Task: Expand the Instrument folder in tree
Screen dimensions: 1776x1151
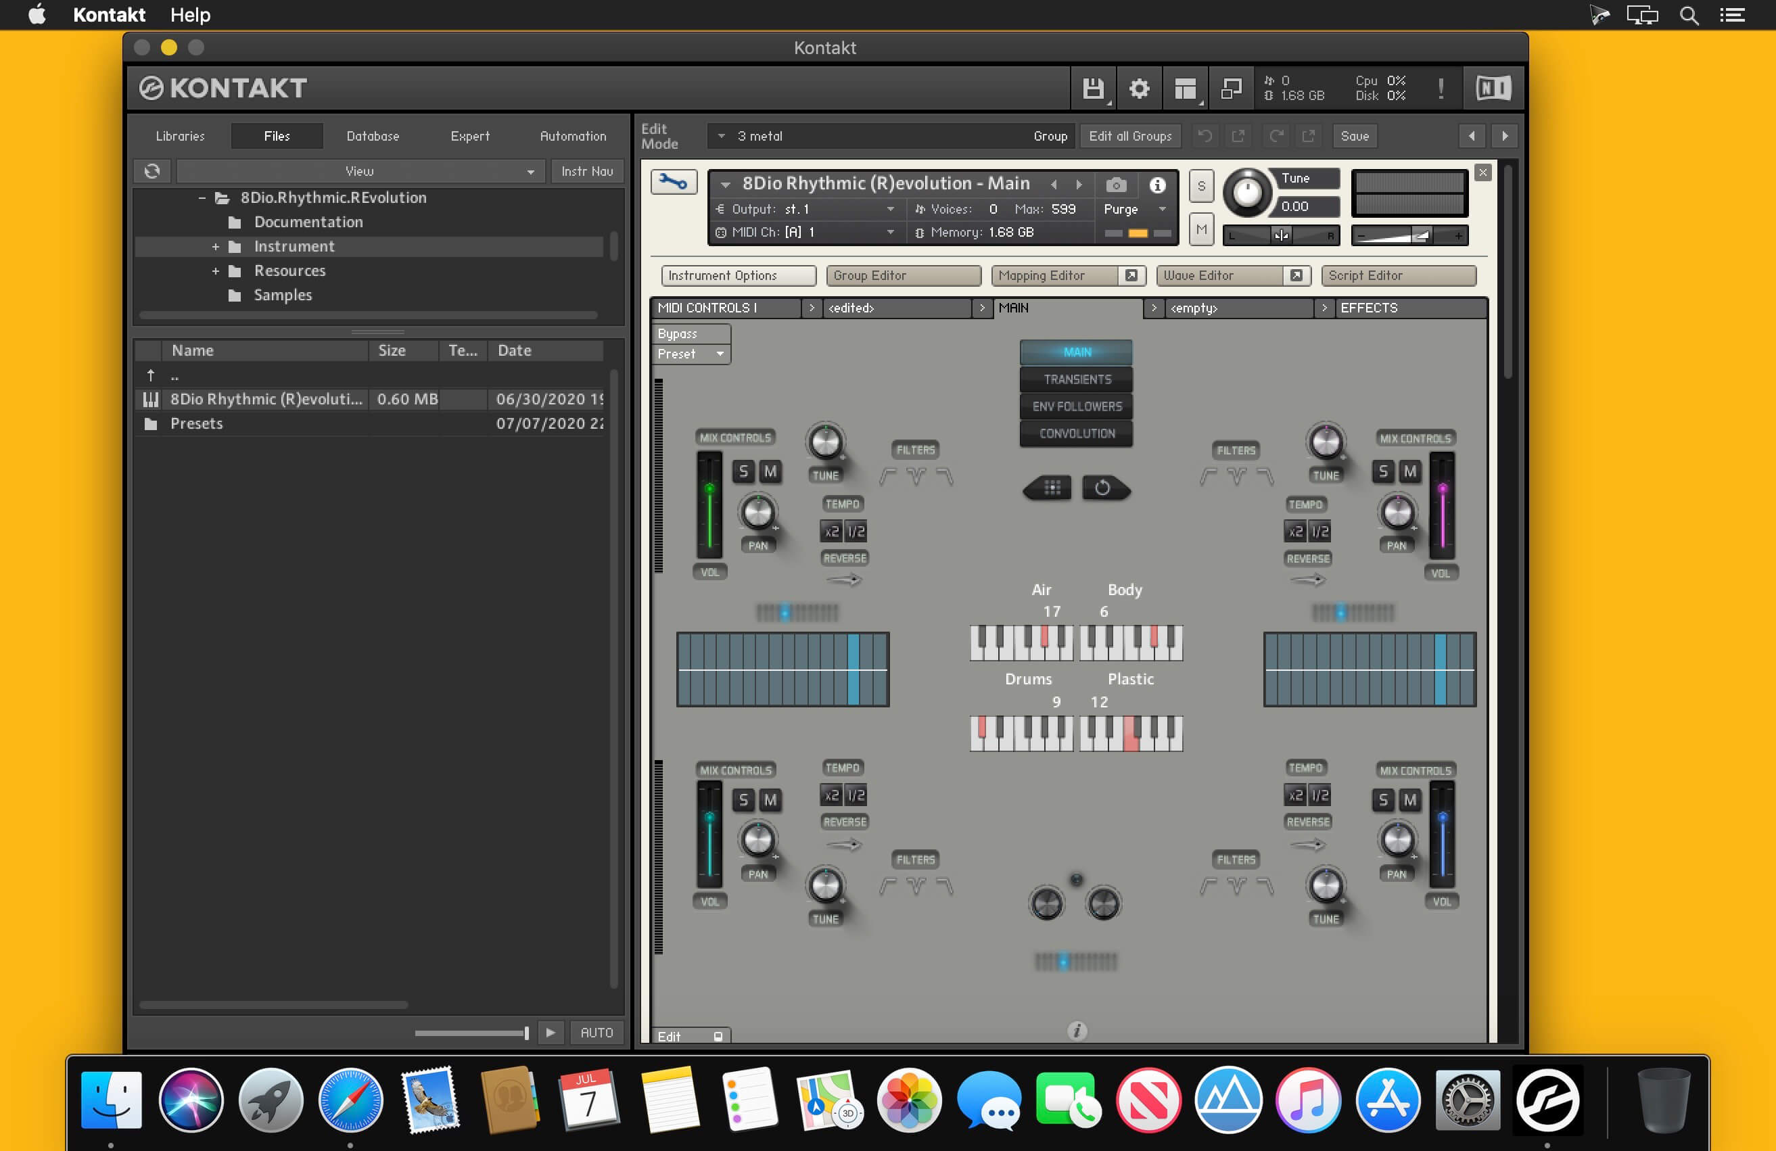Action: 215,246
